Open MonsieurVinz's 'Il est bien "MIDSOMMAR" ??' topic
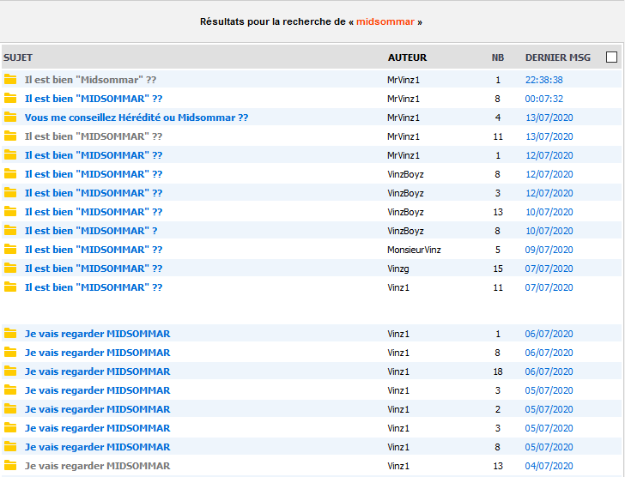 coord(94,250)
